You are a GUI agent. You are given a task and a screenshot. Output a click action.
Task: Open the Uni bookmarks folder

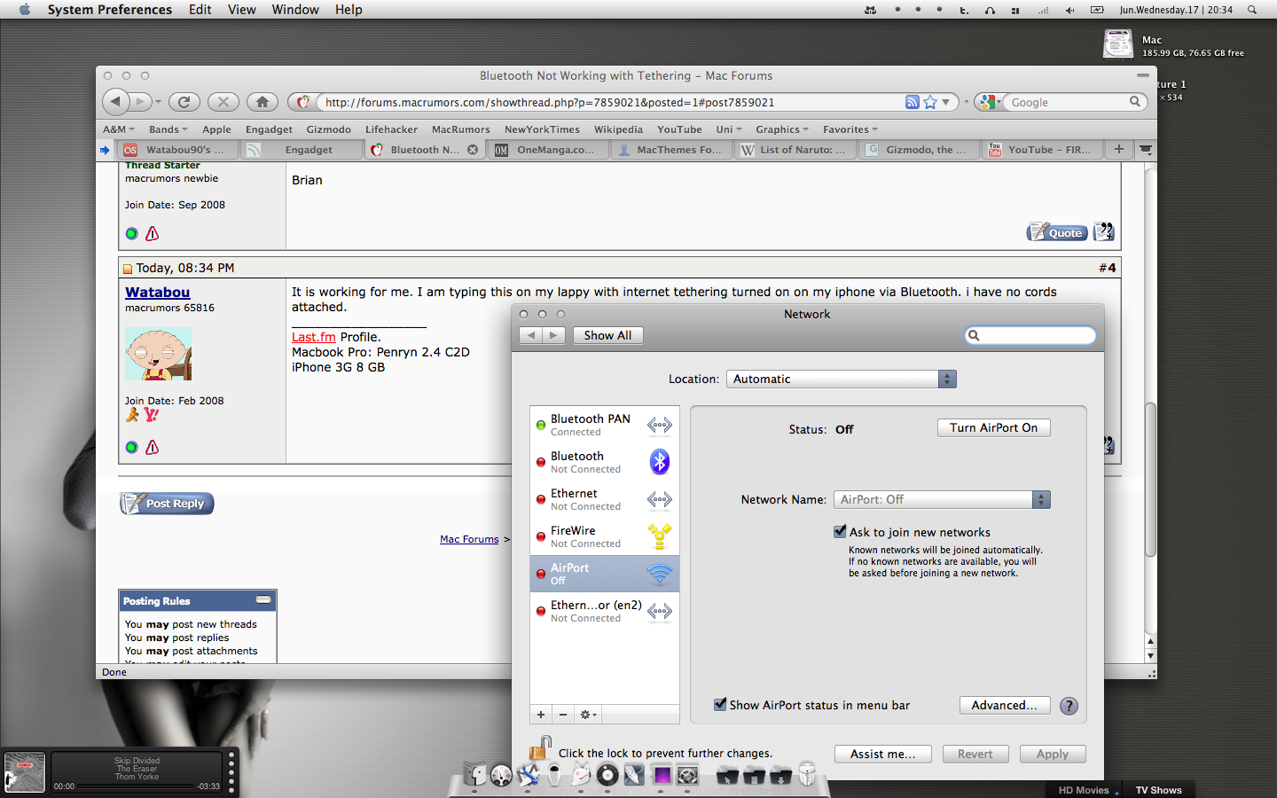pyautogui.click(x=729, y=129)
